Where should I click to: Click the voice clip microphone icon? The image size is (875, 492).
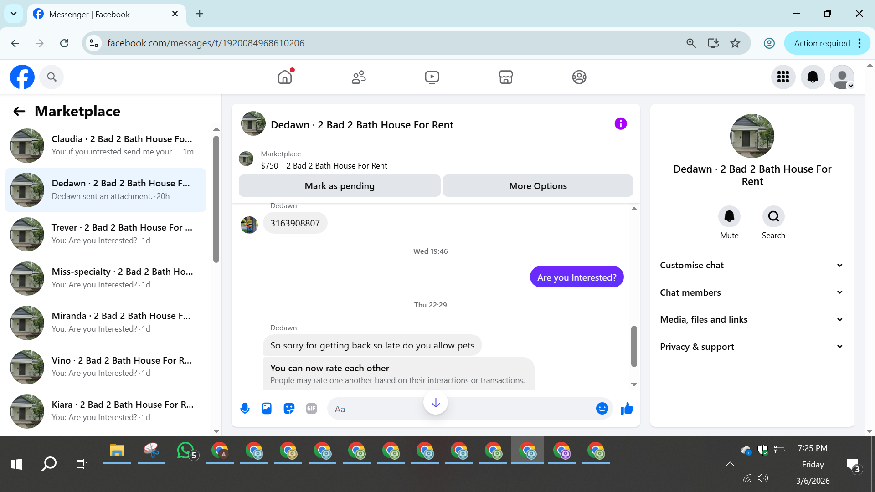245,409
